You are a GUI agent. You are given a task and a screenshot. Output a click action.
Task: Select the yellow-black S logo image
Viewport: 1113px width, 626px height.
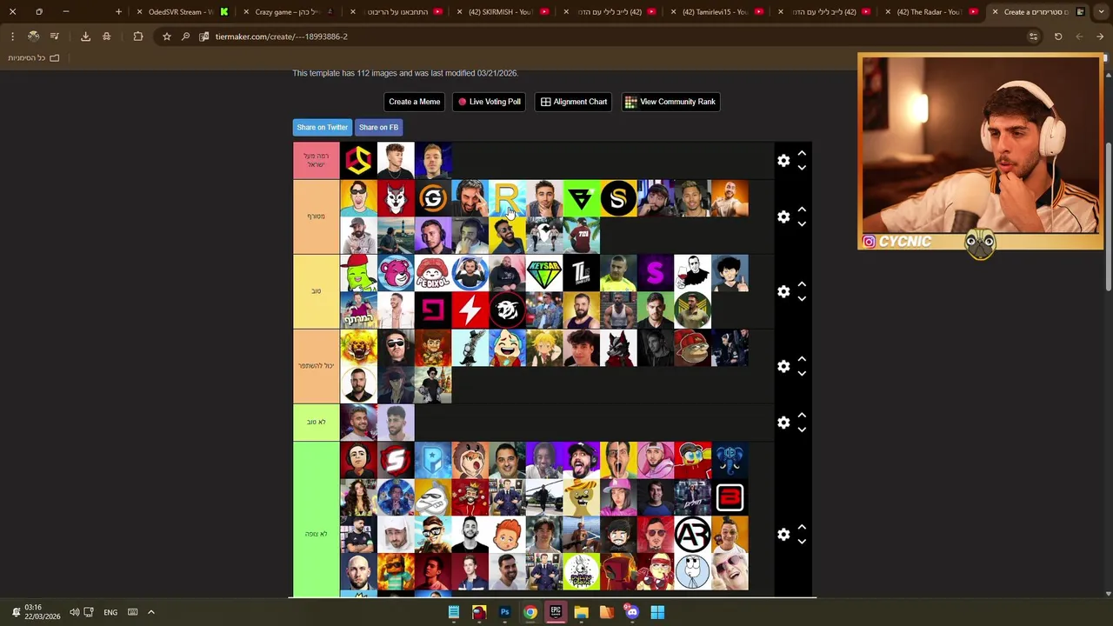pyautogui.click(x=618, y=198)
